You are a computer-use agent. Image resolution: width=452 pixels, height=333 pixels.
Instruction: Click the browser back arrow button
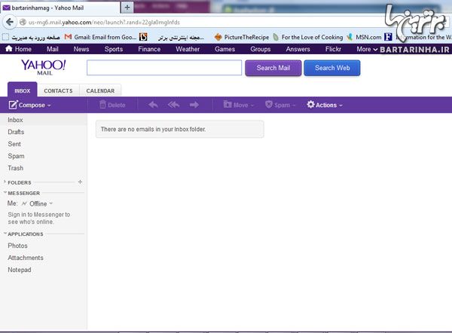click(10, 22)
